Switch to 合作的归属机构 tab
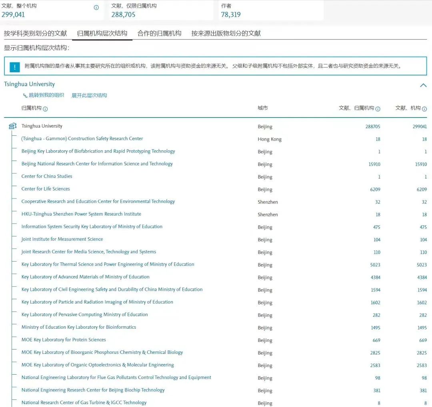Screen dimensions: 432x407 159,33
